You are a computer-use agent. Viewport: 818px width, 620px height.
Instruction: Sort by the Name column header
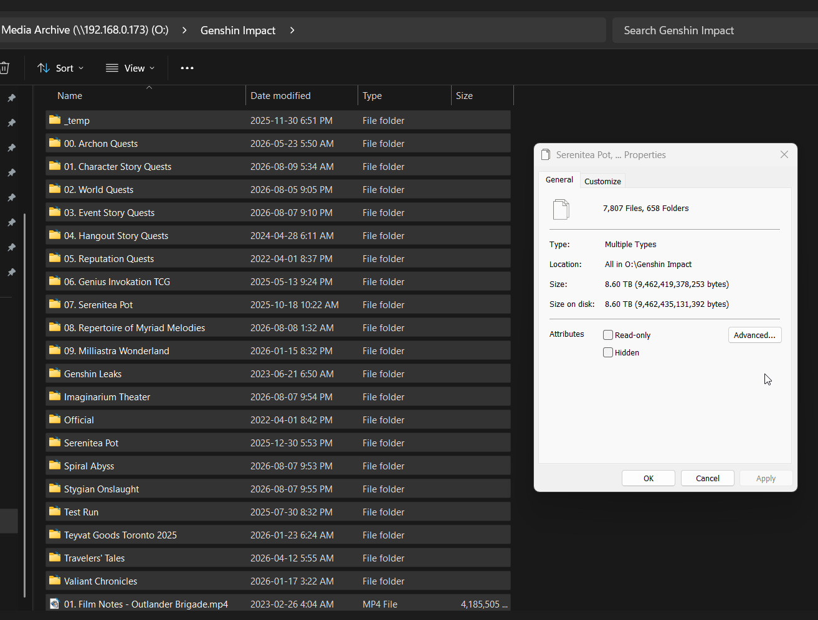[x=146, y=95]
